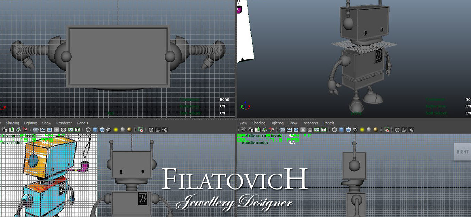
Task: Select 2D Pan/Zoom icon in side view panel
Action: [272, 130]
